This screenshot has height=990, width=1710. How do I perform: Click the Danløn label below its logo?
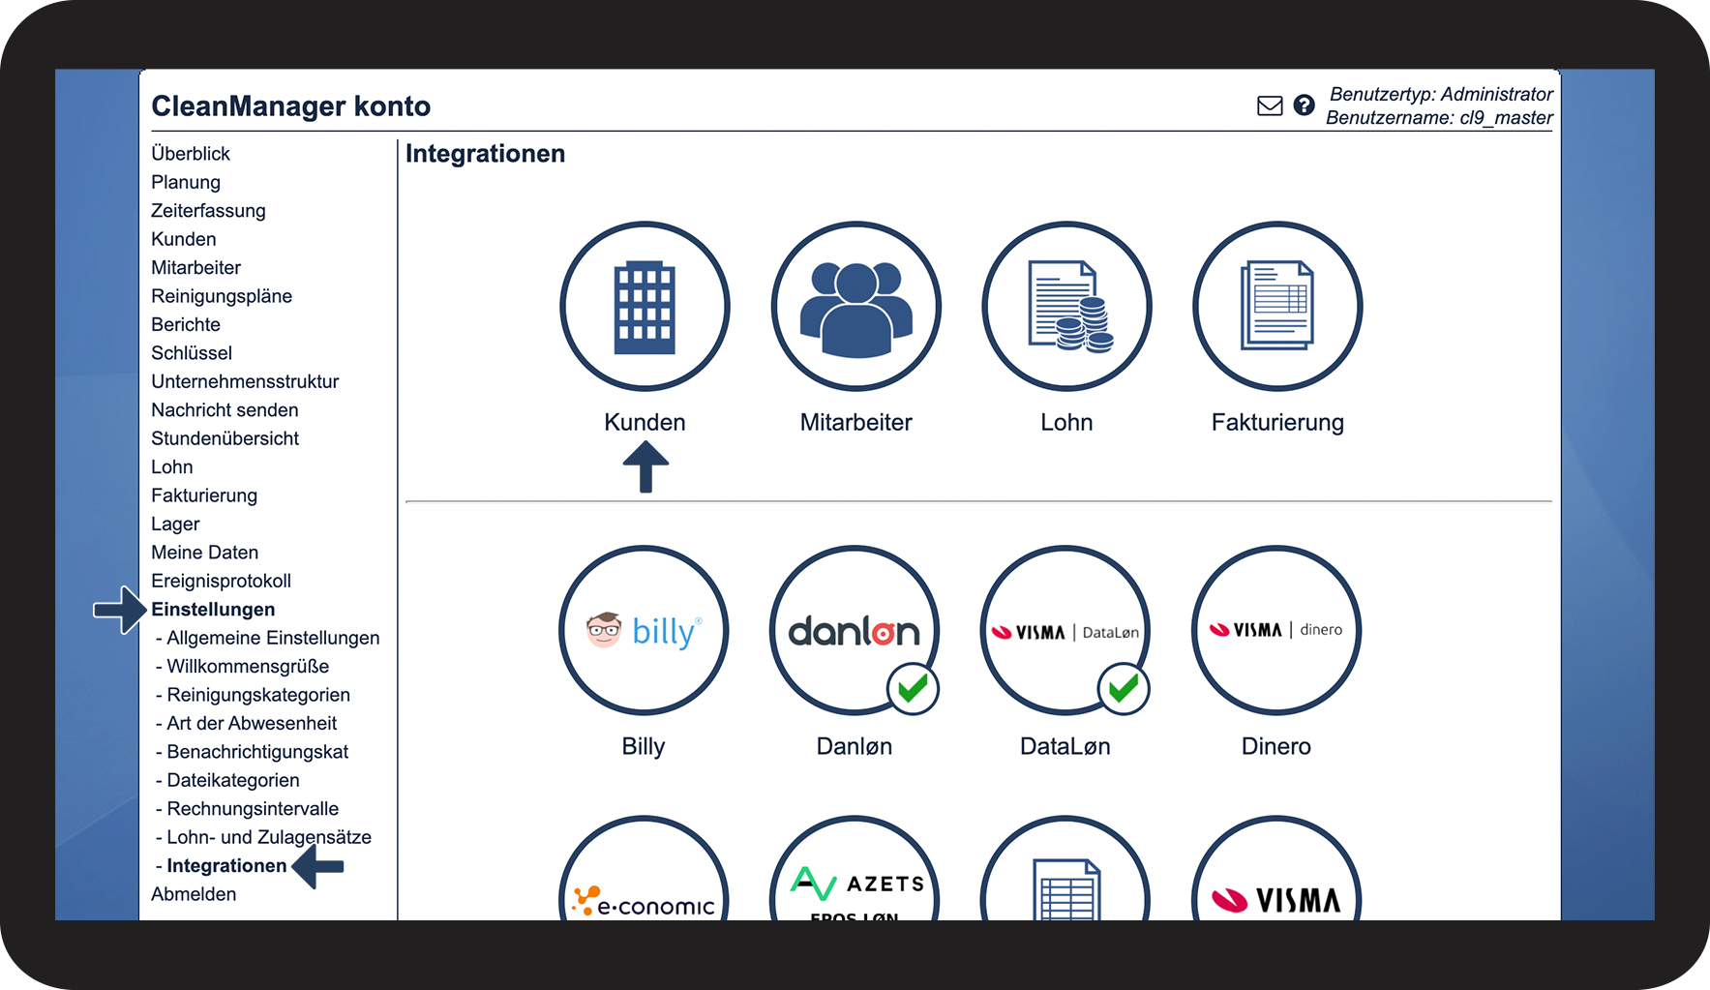(x=855, y=747)
